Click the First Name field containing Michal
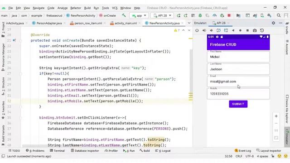 (x=238, y=57)
